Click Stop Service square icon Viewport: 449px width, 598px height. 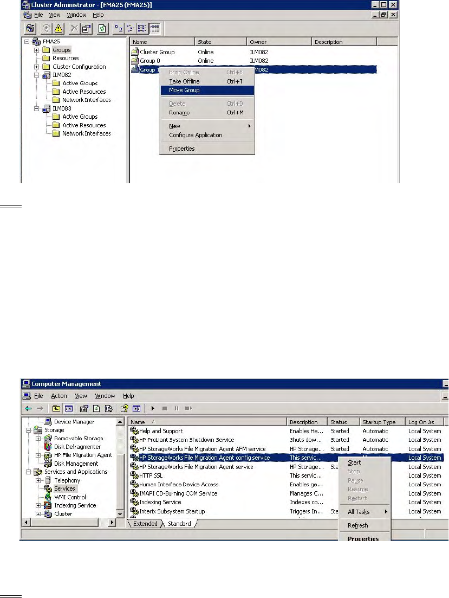165,408
